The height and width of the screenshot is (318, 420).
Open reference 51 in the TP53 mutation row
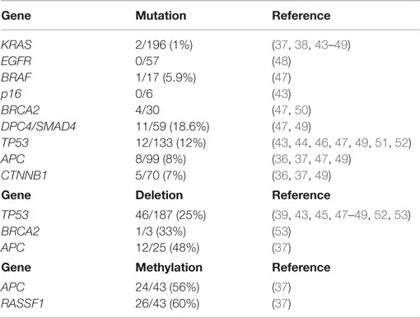tap(381, 143)
